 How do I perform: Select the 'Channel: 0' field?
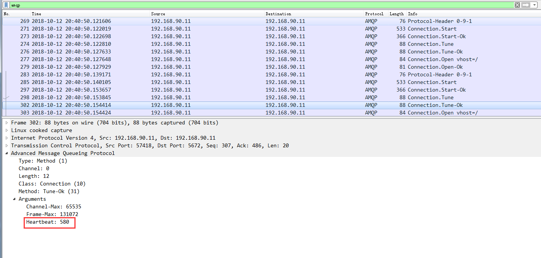[x=34, y=168]
